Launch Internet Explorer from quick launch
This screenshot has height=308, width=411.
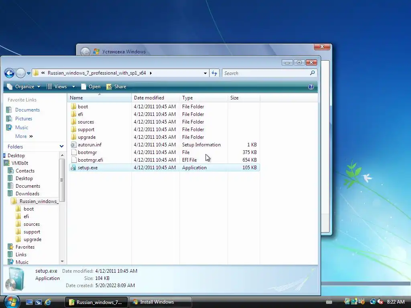coord(48,302)
